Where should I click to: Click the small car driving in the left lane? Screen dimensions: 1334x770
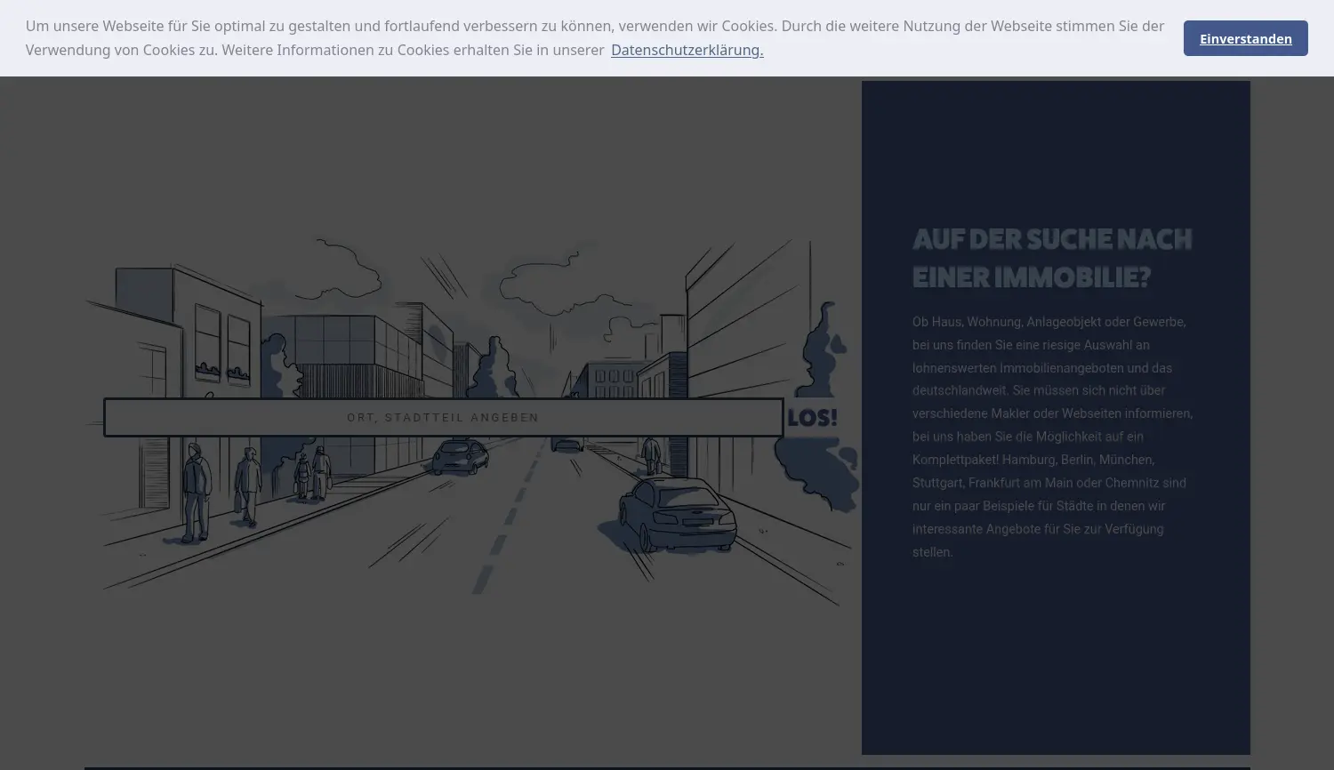coord(460,457)
